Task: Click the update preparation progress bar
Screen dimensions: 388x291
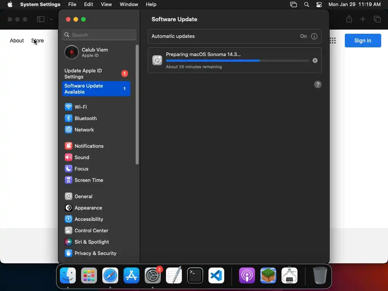Action: pos(238,61)
